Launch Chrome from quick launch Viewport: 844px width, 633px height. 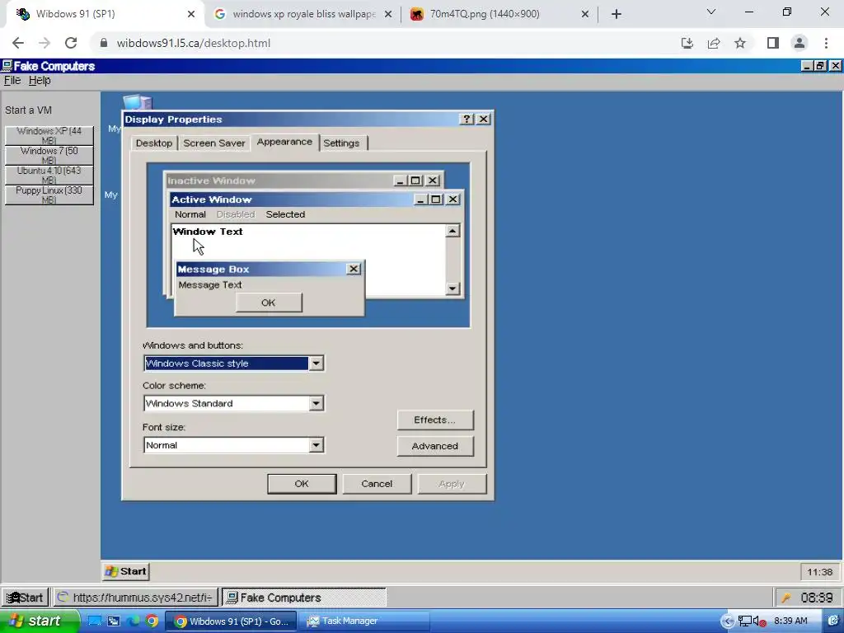(x=152, y=621)
